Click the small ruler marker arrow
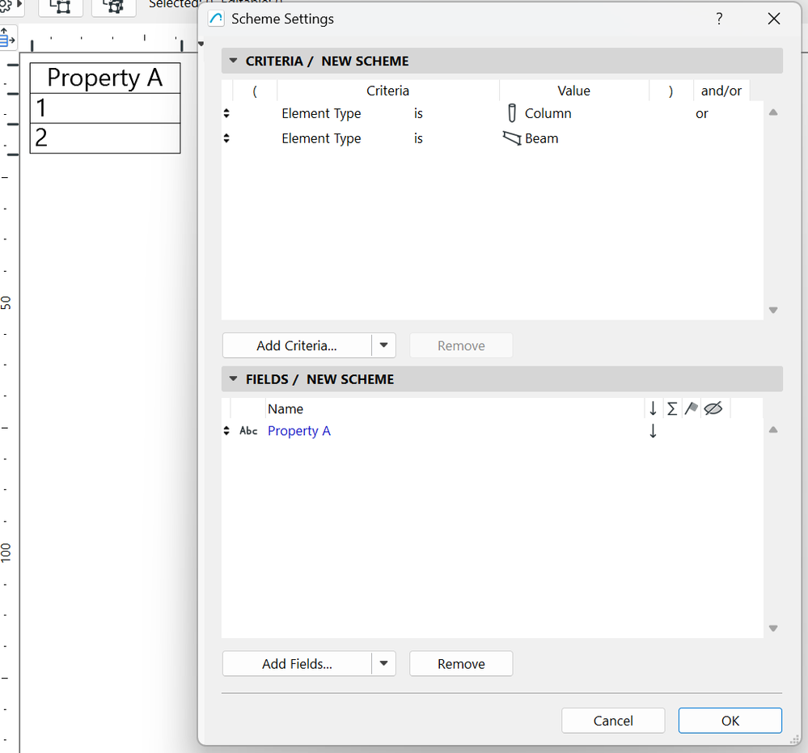Image resolution: width=808 pixels, height=753 pixels. click(x=201, y=44)
